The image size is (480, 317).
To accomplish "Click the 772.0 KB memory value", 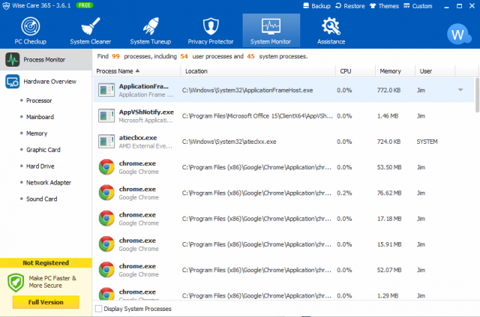I will [x=388, y=90].
